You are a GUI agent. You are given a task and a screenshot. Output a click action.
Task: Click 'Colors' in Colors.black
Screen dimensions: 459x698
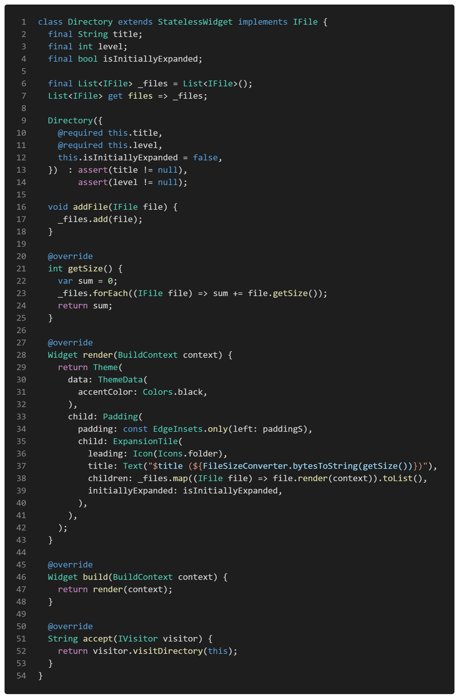158,392
